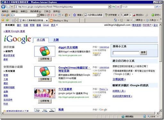Click the blue star bookmarks icon
Screen dimensions: 164x120
point(75,15)
